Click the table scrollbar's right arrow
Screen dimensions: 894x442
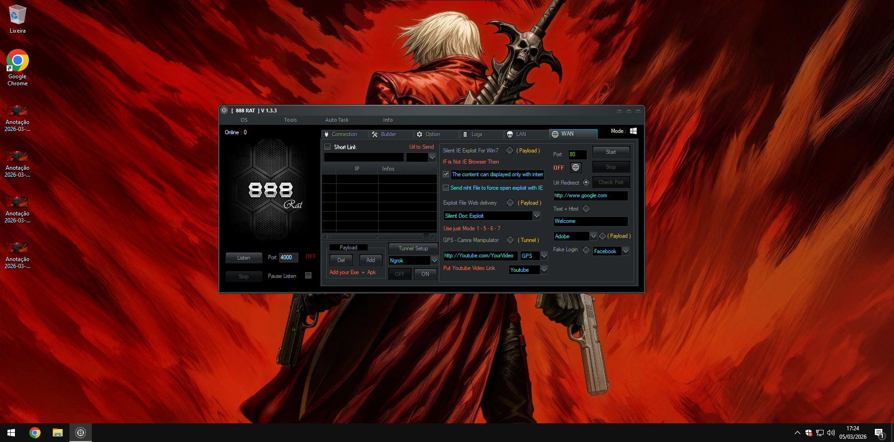click(433, 236)
